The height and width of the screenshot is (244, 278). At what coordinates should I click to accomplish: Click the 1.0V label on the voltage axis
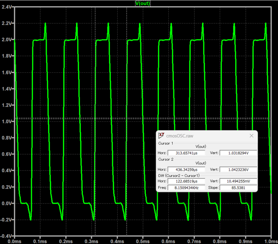click(7, 121)
